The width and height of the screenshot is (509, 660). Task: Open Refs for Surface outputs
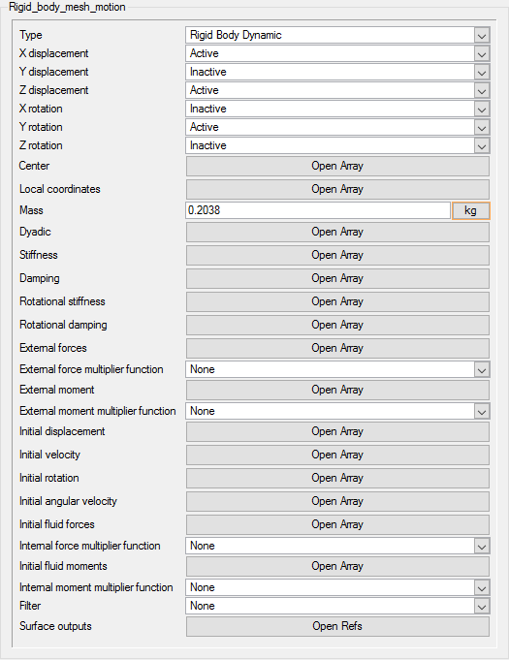pyautogui.click(x=337, y=626)
